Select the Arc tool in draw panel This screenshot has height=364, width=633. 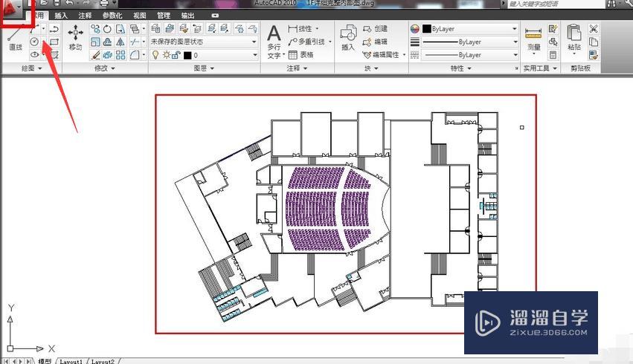coord(34,29)
